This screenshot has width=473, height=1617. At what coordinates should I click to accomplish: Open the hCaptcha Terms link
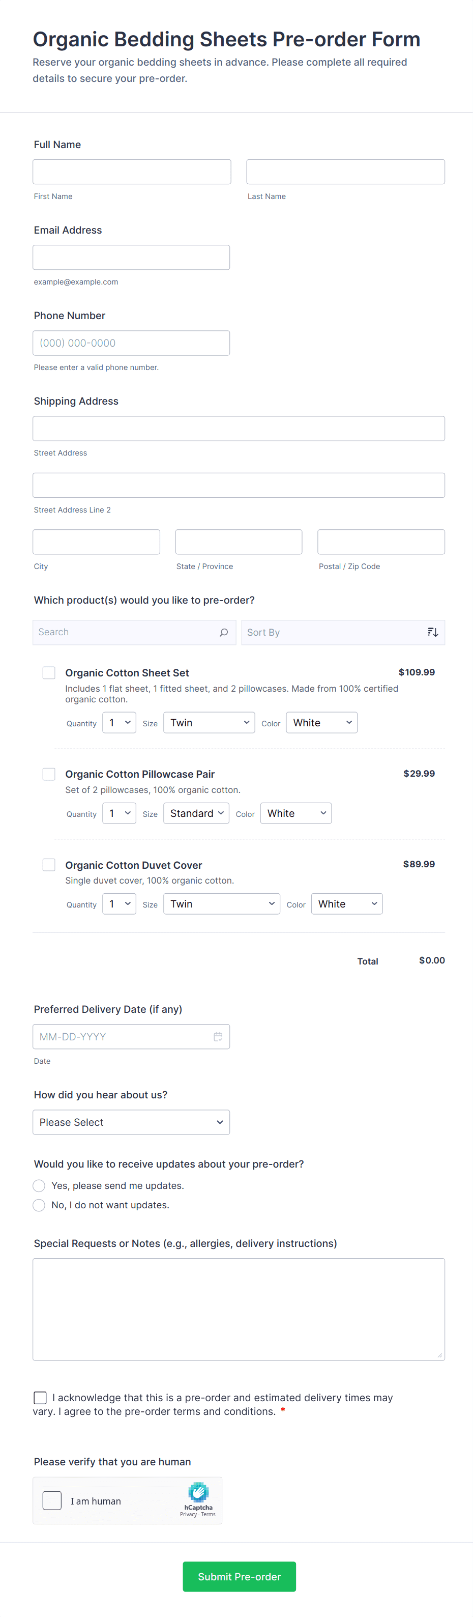pos(208,1515)
